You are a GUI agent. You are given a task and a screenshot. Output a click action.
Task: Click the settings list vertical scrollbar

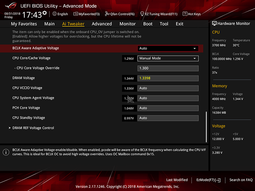(206, 127)
